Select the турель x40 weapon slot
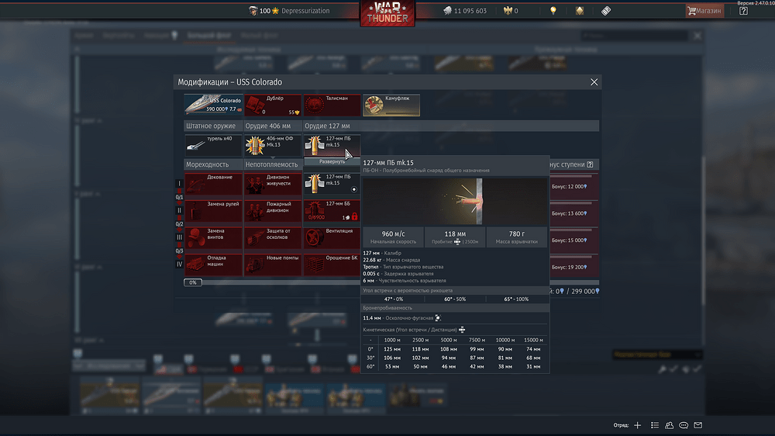Screen dimensions: 775x436 [x=213, y=145]
